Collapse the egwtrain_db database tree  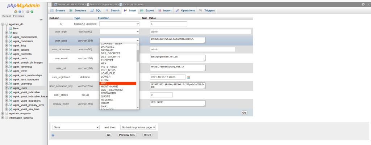3,24
